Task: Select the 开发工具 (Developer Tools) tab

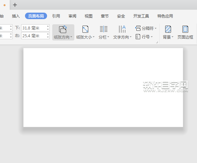Action: pos(141,16)
